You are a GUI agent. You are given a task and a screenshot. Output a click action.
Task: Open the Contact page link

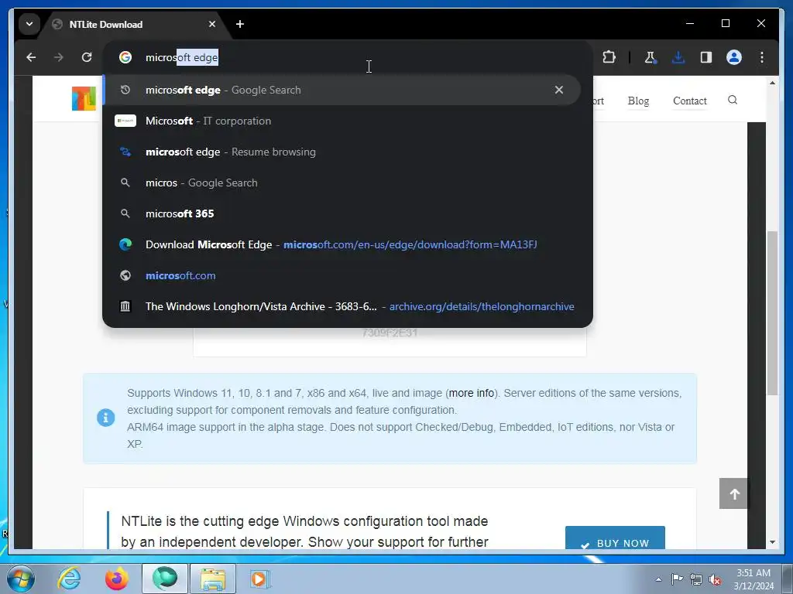[690, 101]
